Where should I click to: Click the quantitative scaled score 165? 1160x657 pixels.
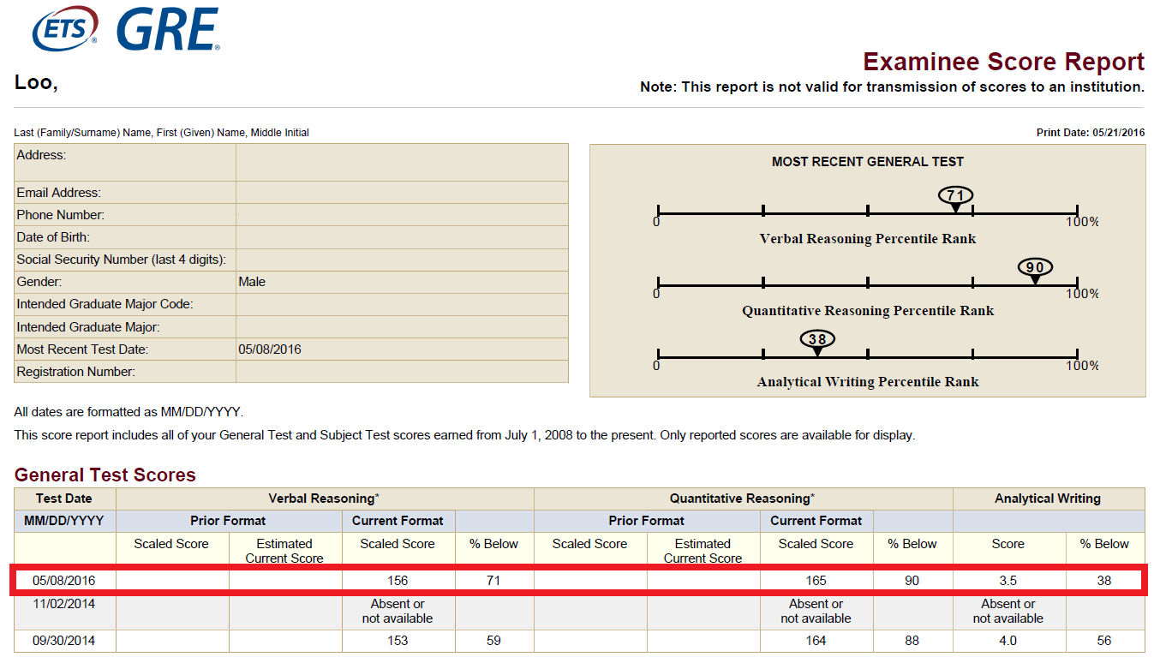point(816,581)
